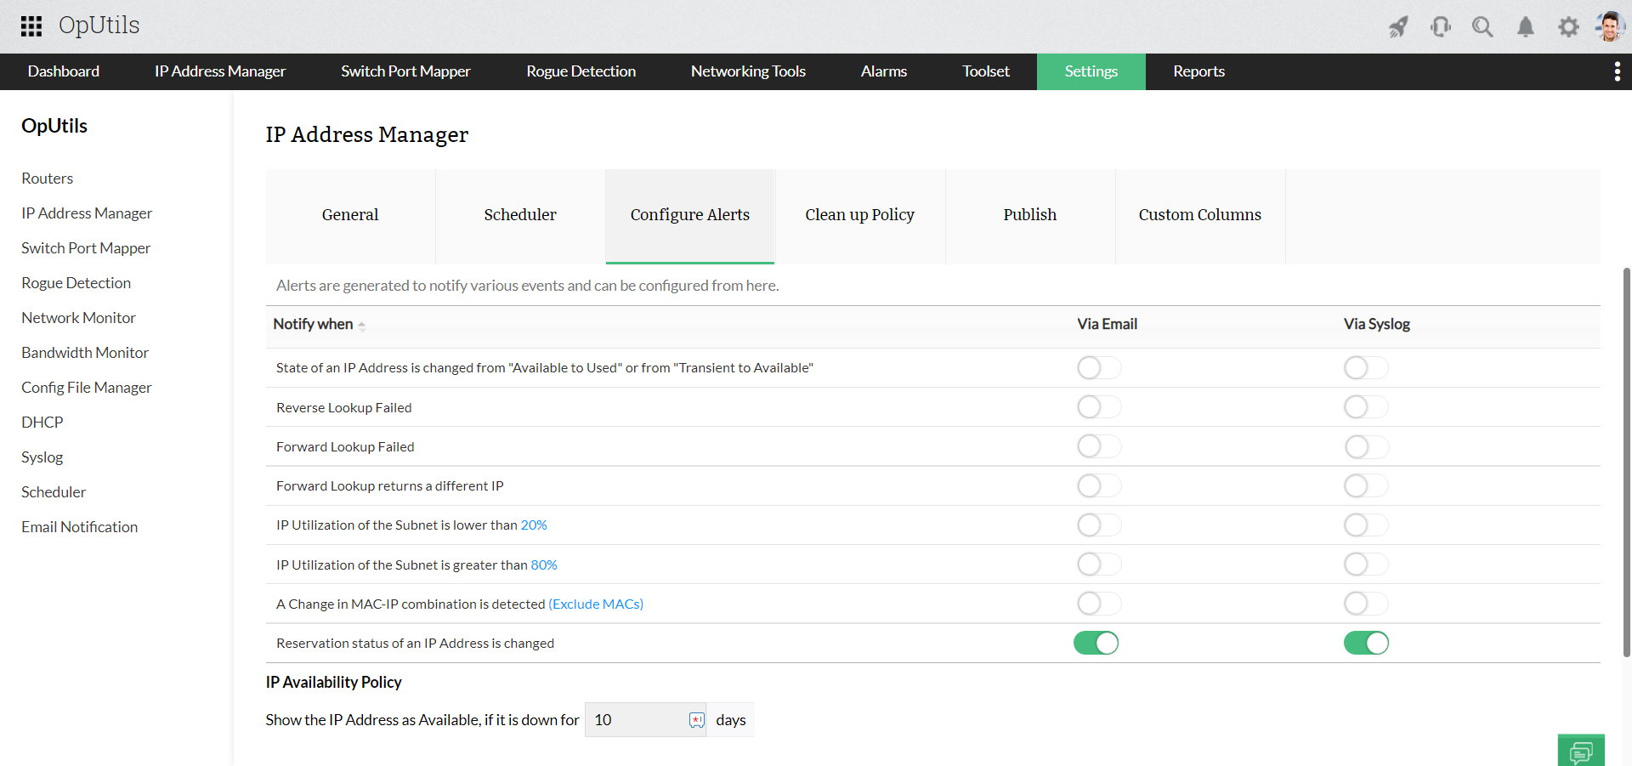Screen dimensions: 1632x766
Task: Switch to the General tab
Action: click(x=350, y=216)
